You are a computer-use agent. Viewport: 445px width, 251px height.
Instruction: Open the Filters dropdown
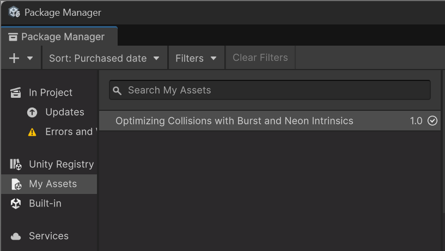[197, 58]
